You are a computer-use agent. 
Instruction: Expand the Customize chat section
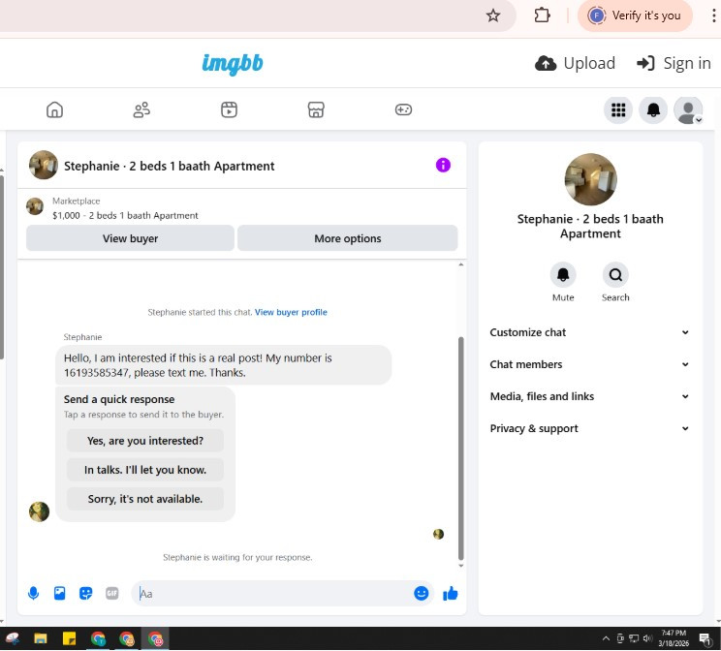pos(589,332)
